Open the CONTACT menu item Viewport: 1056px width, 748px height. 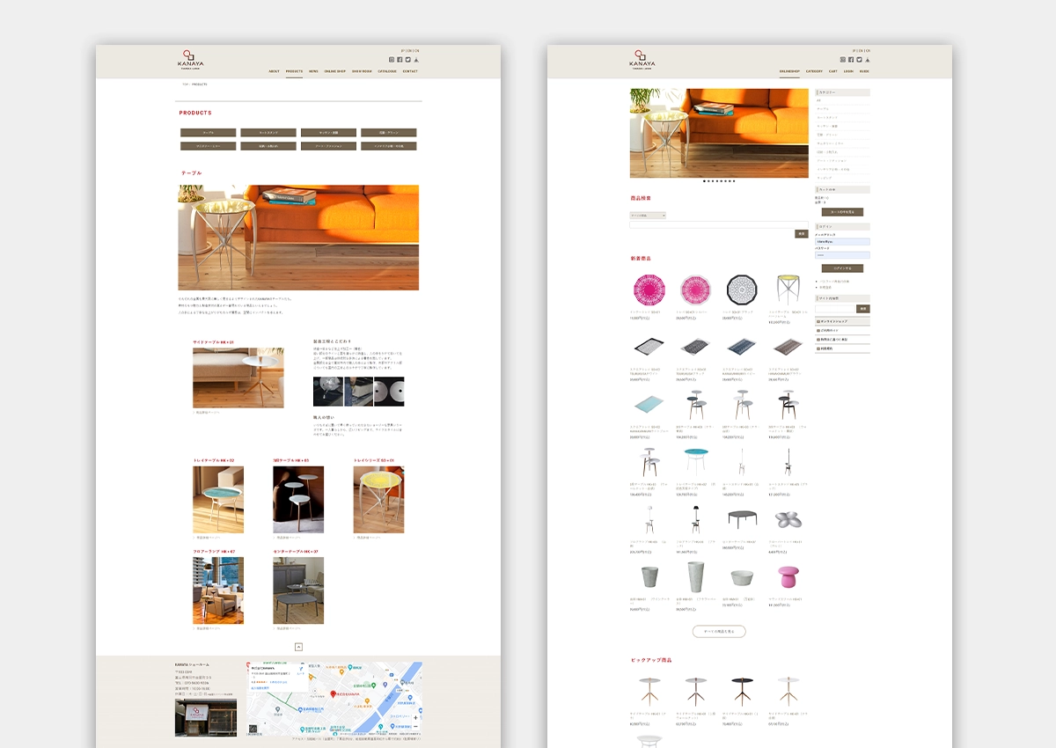410,71
